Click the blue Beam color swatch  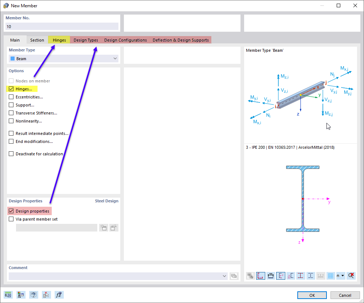[x=12, y=59]
